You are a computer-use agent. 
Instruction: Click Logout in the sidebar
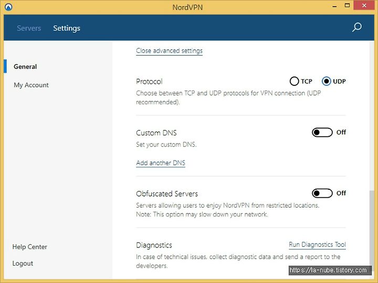[x=23, y=264]
